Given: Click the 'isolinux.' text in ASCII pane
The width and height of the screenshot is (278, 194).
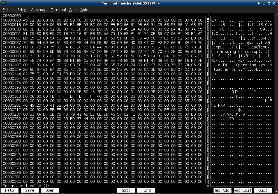Looking at the screenshot, I should 262,47.
